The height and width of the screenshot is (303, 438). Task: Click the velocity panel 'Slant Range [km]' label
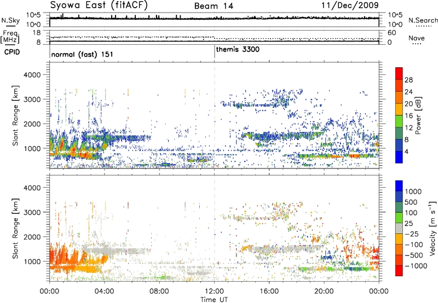pos(15,228)
